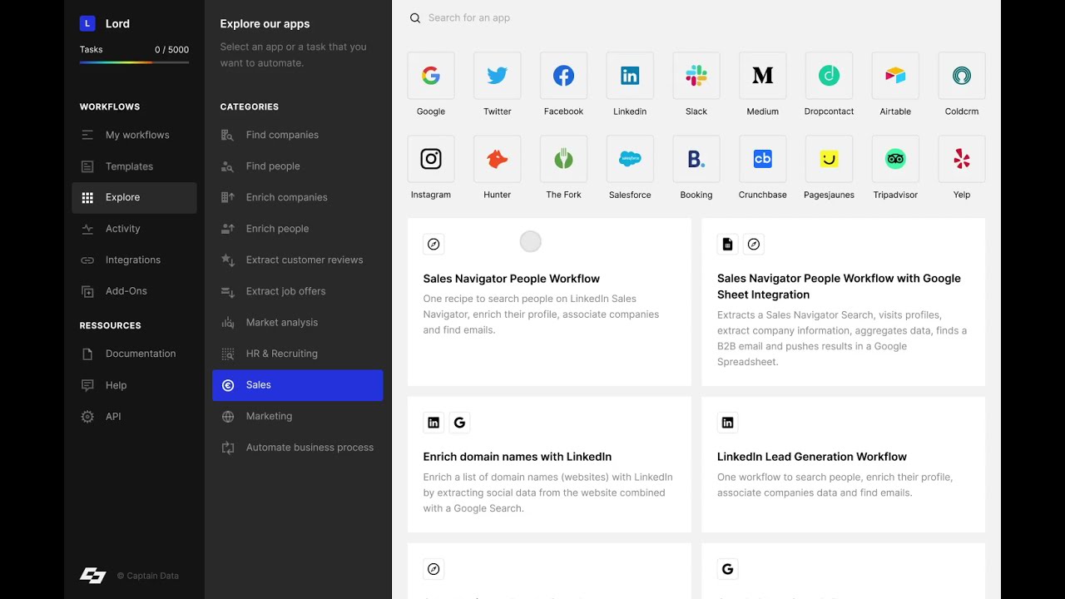The width and height of the screenshot is (1065, 599).
Task: Choose the Linkedin app icon
Action: point(630,76)
